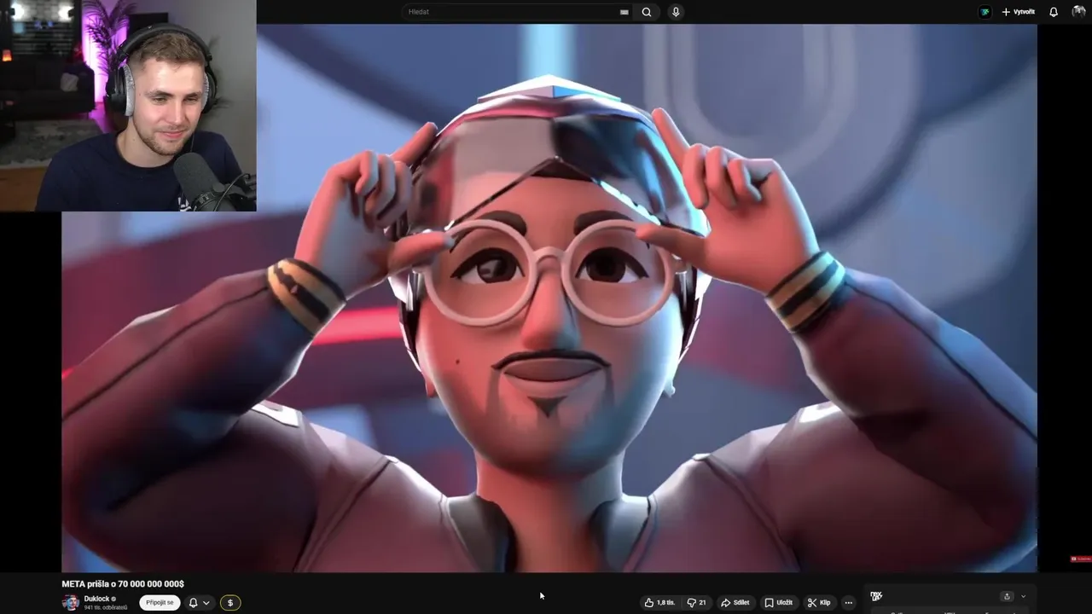Open the notifications bell in the top bar
The image size is (1092, 614).
coord(1054,12)
